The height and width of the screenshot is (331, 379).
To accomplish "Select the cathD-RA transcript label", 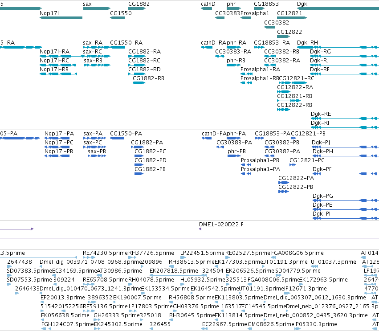I will [213, 43].
